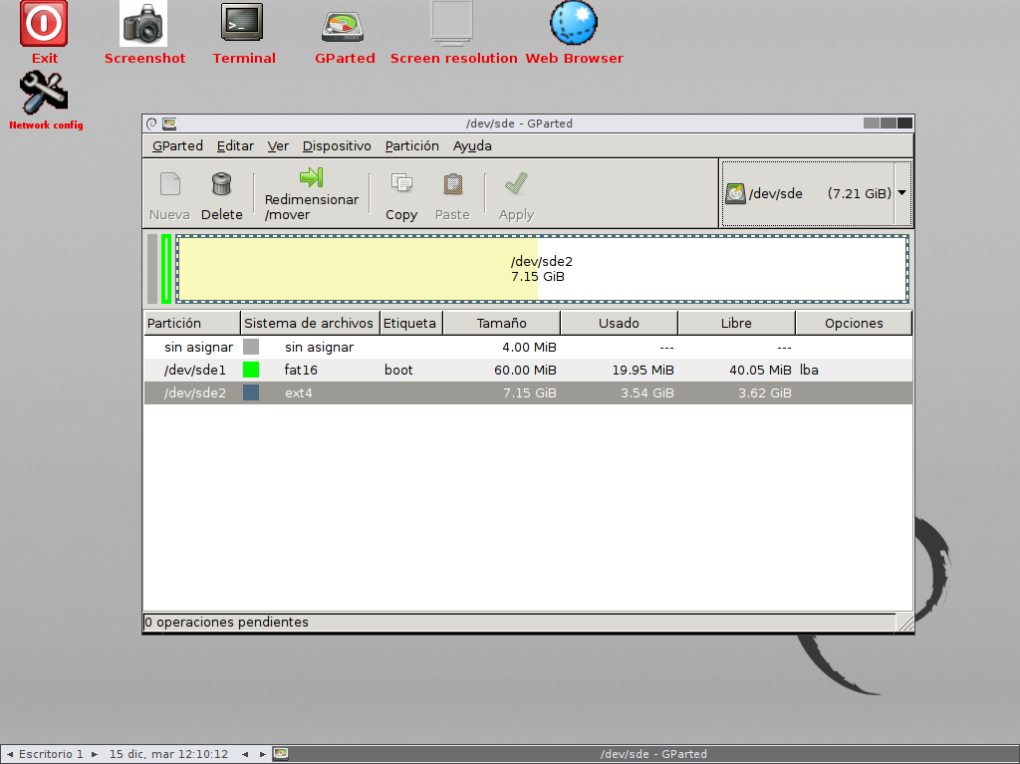This screenshot has width=1020, height=764.
Task: Click the fat16 filesystem cell
Action: click(301, 370)
